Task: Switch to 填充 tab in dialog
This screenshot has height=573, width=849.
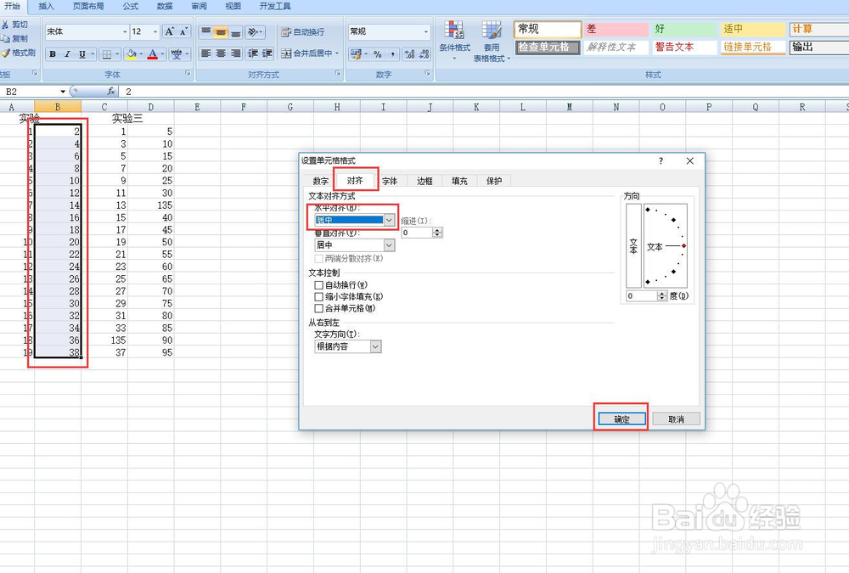Action: point(459,181)
